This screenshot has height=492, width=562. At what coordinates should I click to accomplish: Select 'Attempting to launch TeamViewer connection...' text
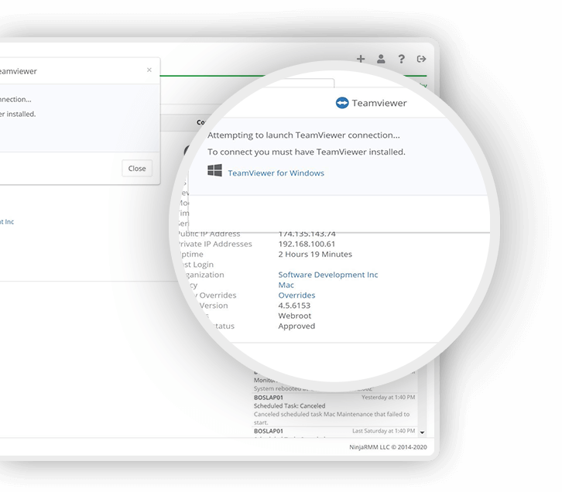[303, 135]
